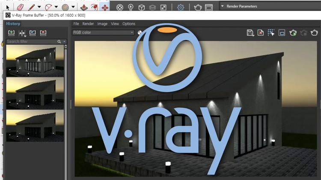
Task: Open the Pencil tool dropdown arrow
Action: click(x=39, y=7)
